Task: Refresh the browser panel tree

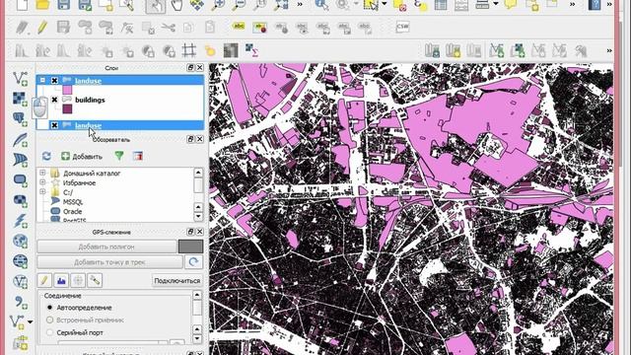Action: [x=46, y=156]
